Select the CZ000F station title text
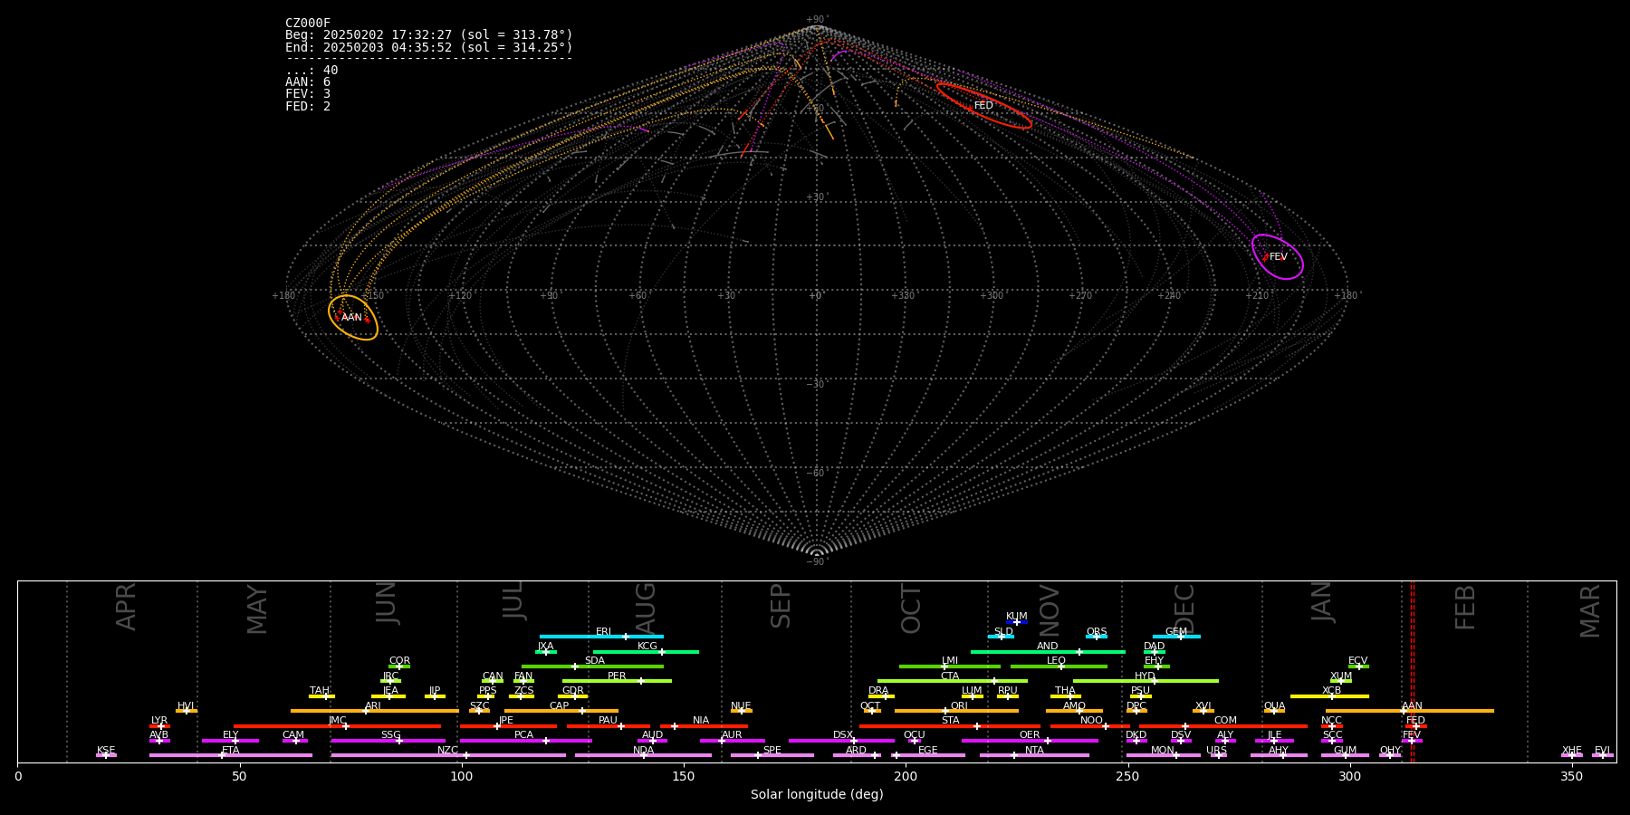Viewport: 1630px width, 815px height. tap(308, 24)
